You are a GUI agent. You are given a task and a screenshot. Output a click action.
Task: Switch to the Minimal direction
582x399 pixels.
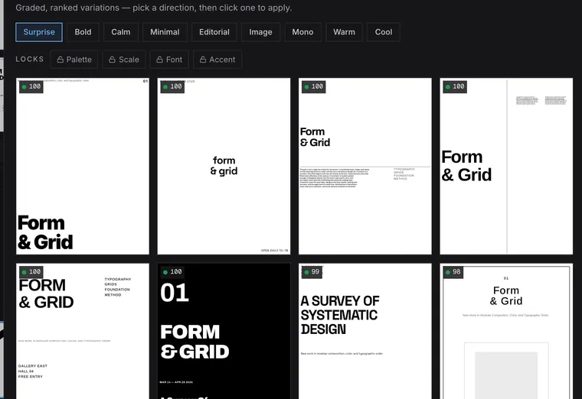tap(165, 32)
